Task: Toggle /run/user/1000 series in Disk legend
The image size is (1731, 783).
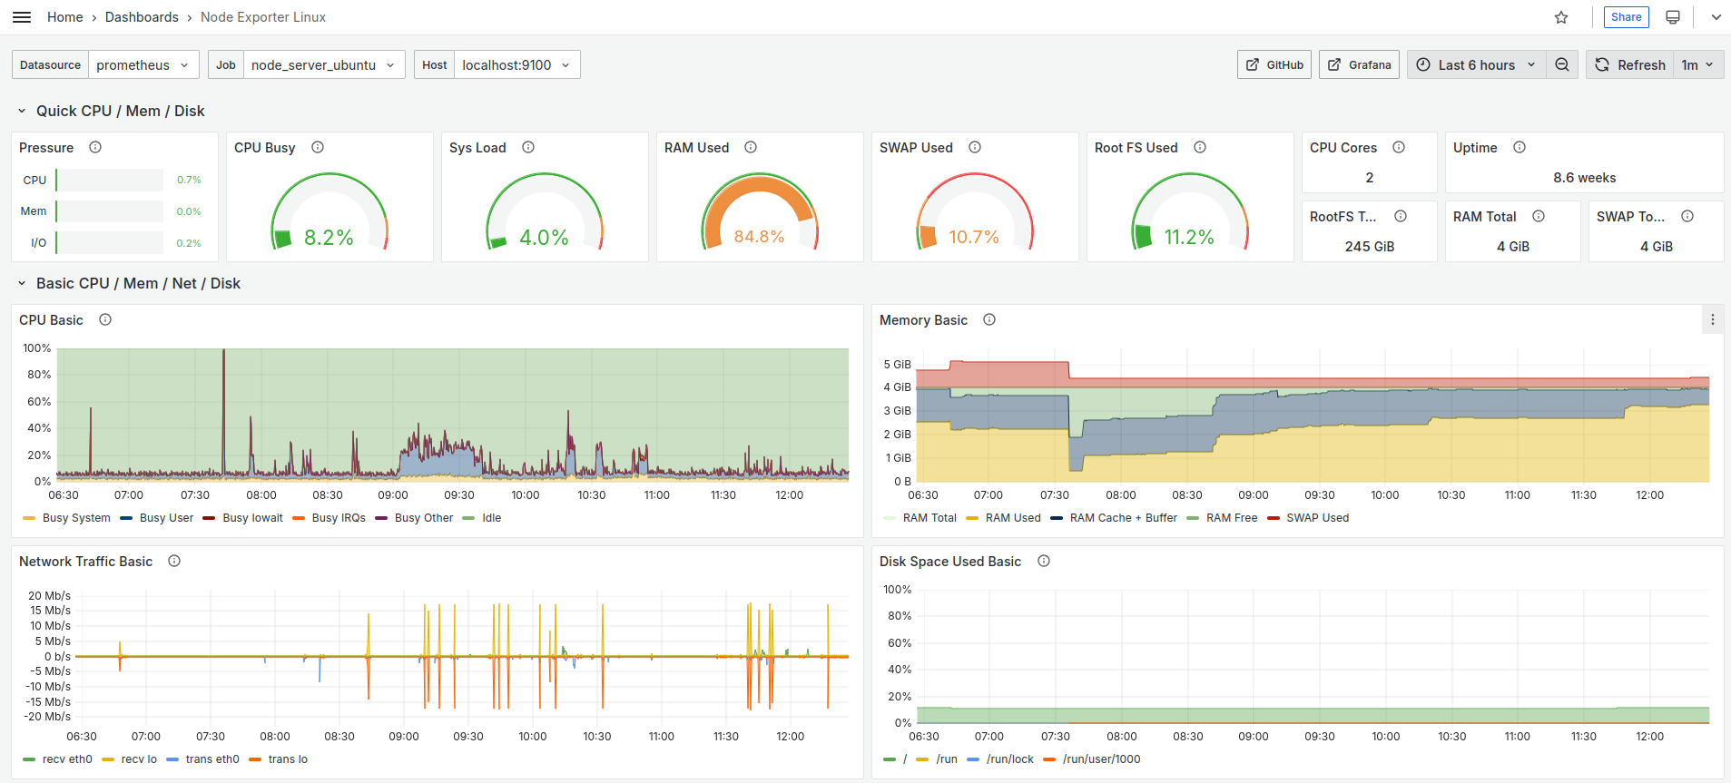Action: tap(1102, 759)
